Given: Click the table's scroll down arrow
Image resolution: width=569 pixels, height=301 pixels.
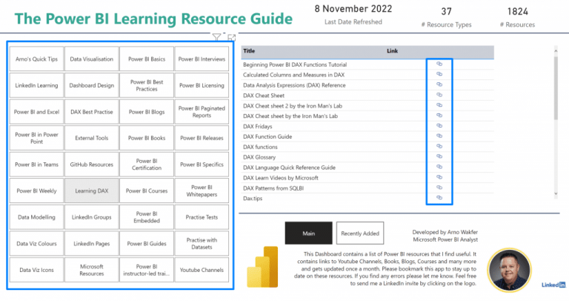Looking at the screenshot, I should [x=556, y=194].
